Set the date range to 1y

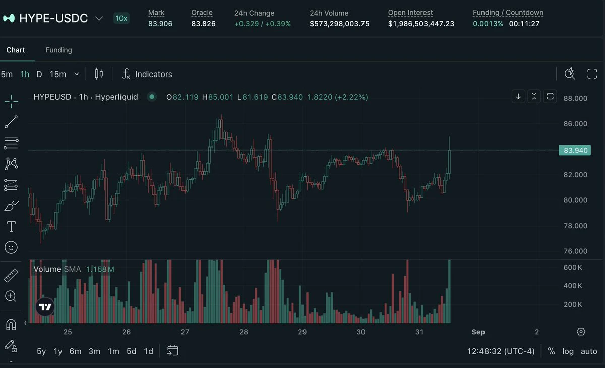coord(58,351)
